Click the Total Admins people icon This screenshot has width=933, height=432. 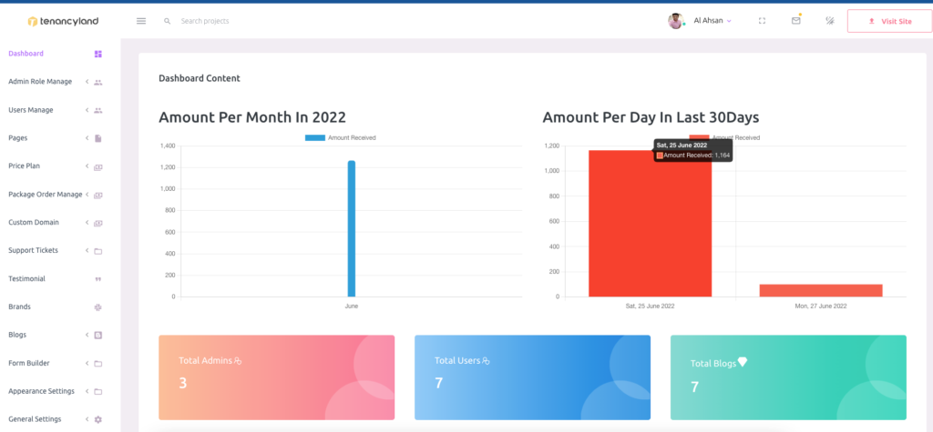click(238, 361)
